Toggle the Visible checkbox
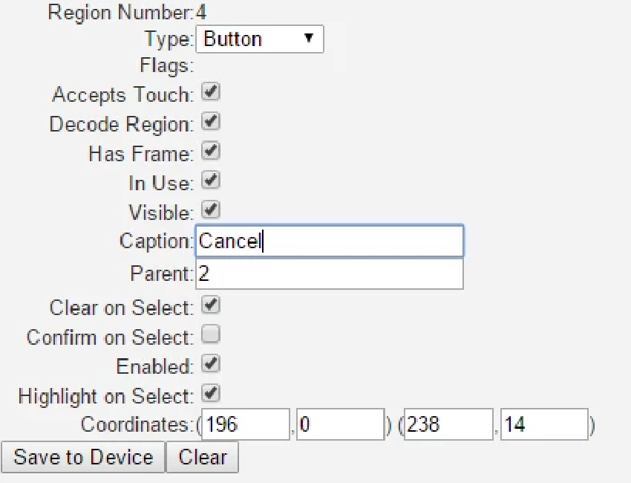This screenshot has height=483, width=631. pos(211,210)
